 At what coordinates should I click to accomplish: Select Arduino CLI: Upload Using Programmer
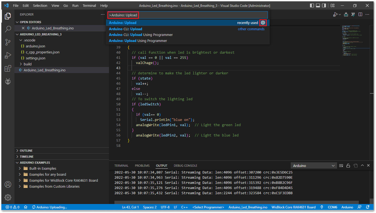coord(188,35)
